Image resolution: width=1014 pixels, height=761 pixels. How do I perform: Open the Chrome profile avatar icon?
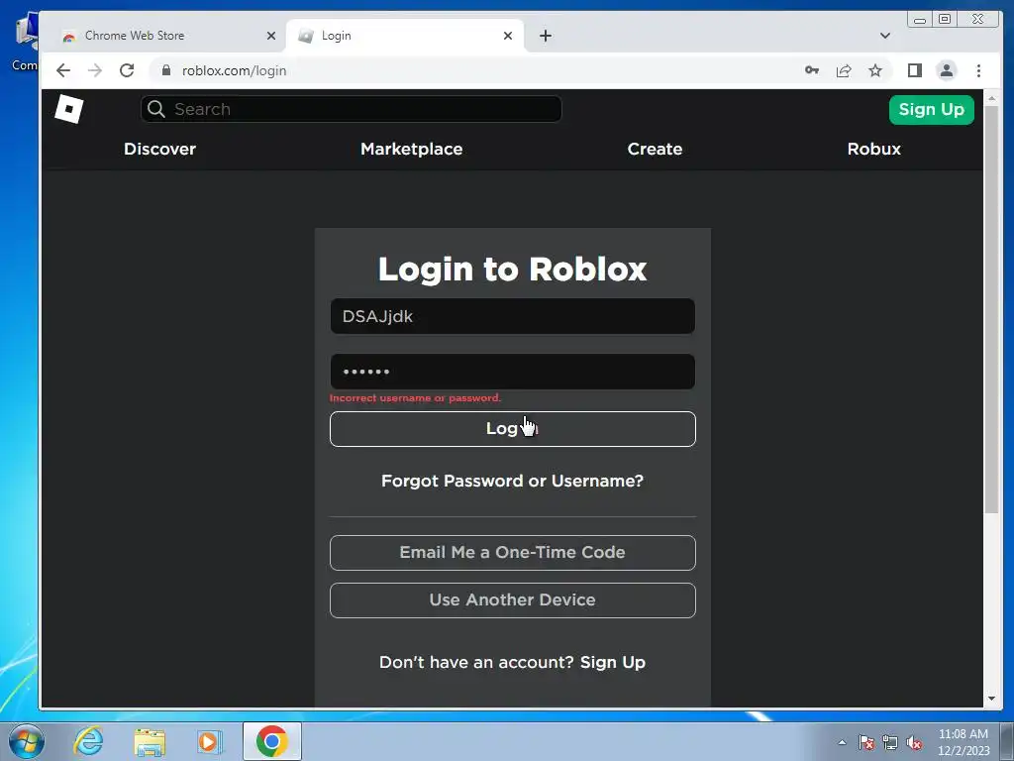(946, 70)
